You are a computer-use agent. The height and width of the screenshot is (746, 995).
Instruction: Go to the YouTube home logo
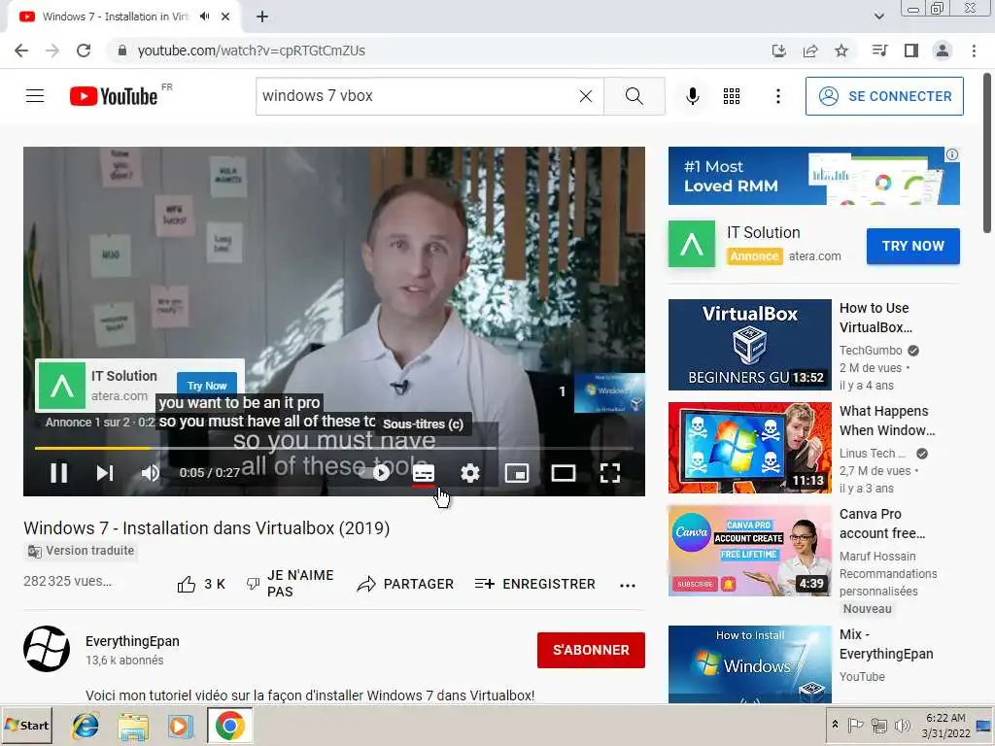pyautogui.click(x=115, y=96)
